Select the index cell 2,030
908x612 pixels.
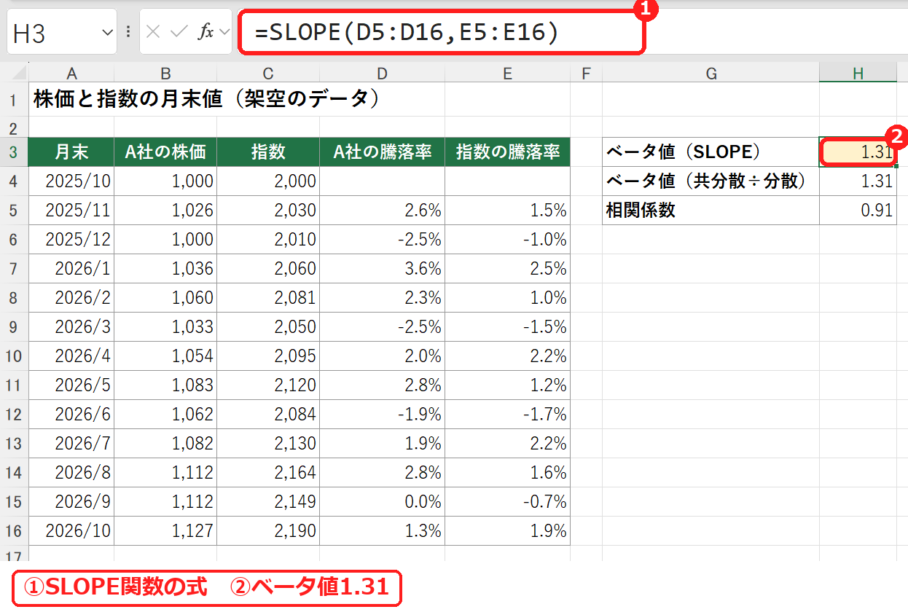click(268, 210)
